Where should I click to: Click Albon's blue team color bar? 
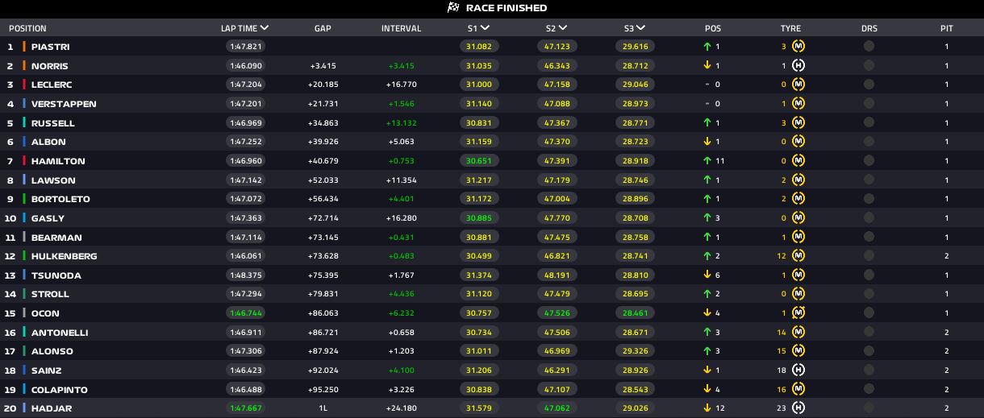point(24,142)
